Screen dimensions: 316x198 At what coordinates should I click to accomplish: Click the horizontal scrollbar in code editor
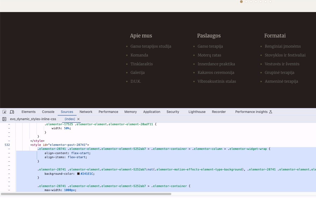[x=86, y=194]
